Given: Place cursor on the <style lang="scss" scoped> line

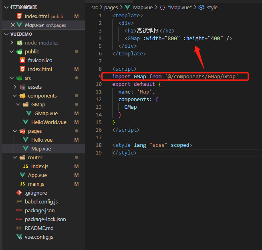Looking at the screenshot, I should pyautogui.click(x=152, y=145).
